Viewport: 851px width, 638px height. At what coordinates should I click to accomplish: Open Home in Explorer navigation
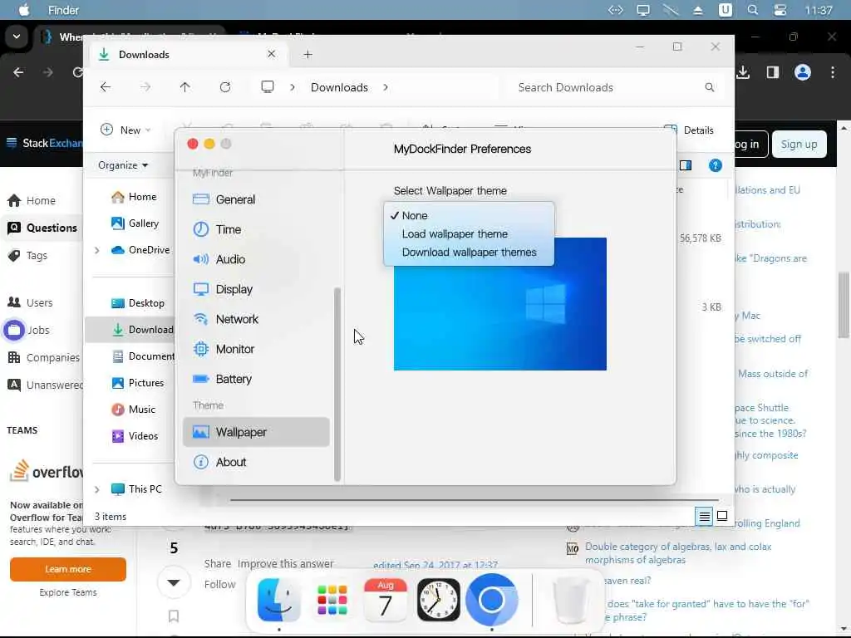click(x=134, y=196)
